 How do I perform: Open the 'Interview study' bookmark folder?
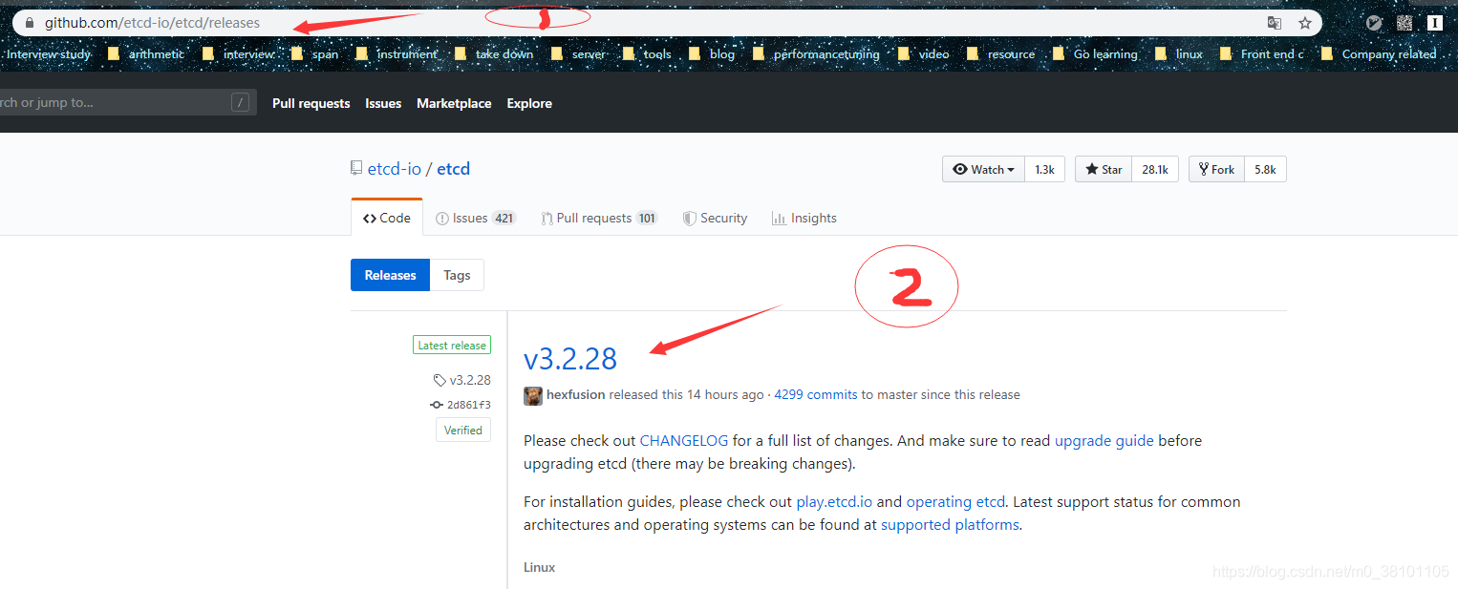coord(48,54)
